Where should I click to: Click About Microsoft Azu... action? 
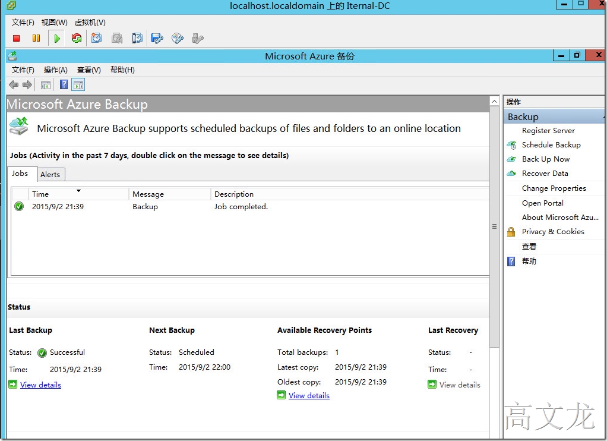pyautogui.click(x=560, y=218)
